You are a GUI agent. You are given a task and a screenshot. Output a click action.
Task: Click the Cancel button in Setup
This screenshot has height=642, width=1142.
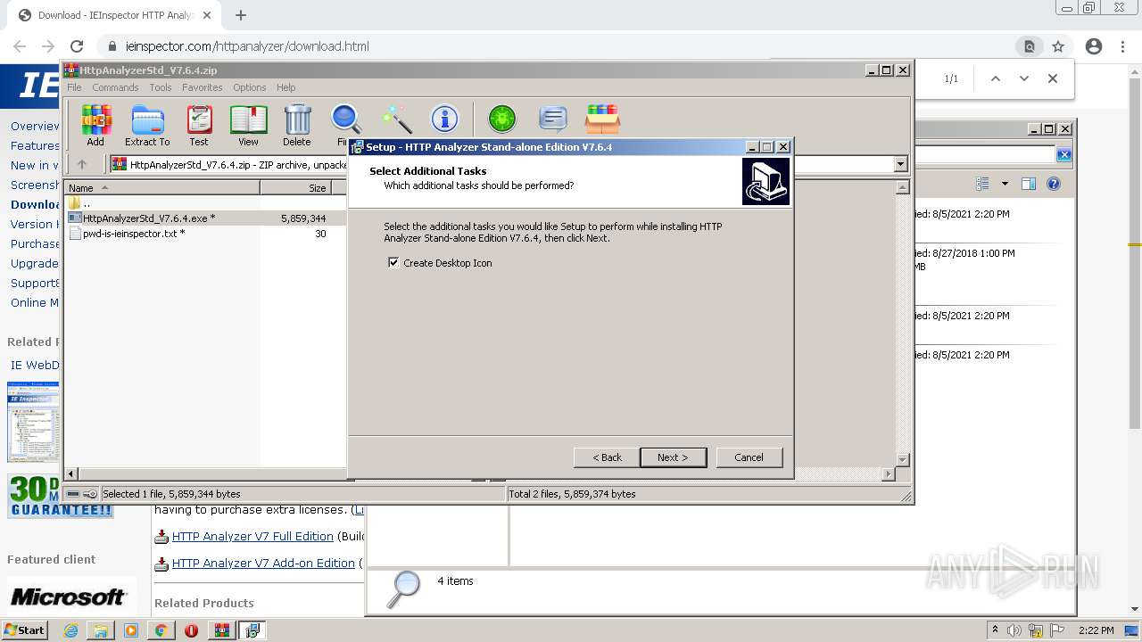(749, 457)
